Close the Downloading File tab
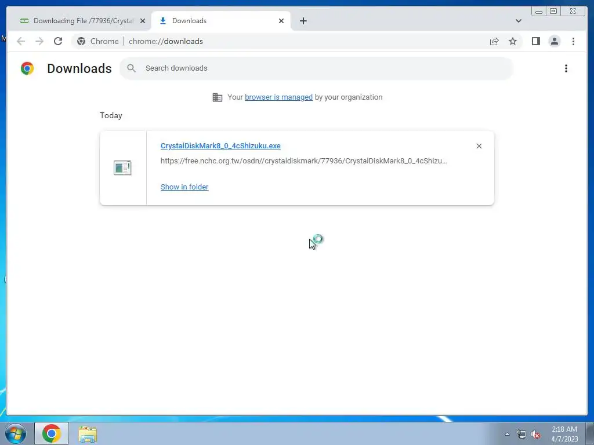Viewport: 594px width, 445px height. click(143, 21)
